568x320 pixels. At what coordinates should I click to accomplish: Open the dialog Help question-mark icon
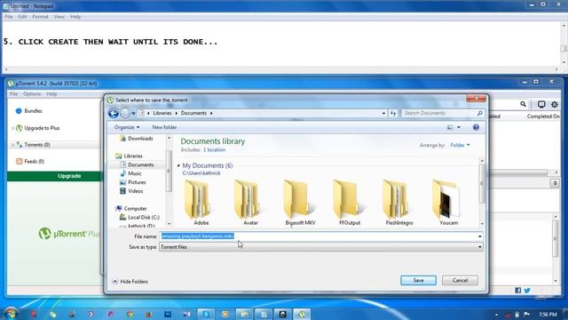(x=476, y=127)
